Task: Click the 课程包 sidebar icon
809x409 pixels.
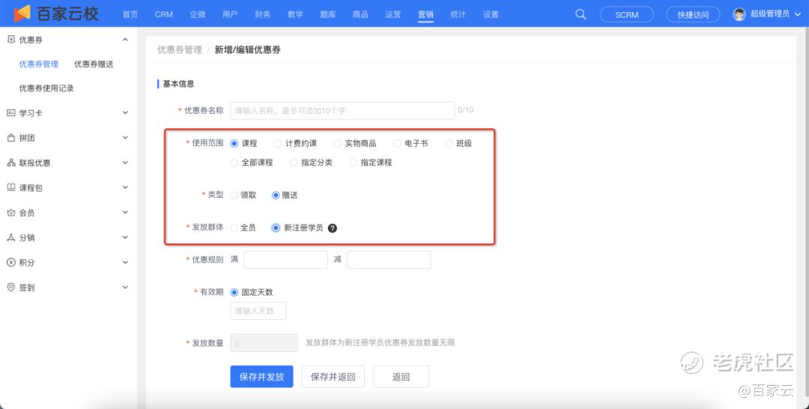Action: [x=10, y=188]
